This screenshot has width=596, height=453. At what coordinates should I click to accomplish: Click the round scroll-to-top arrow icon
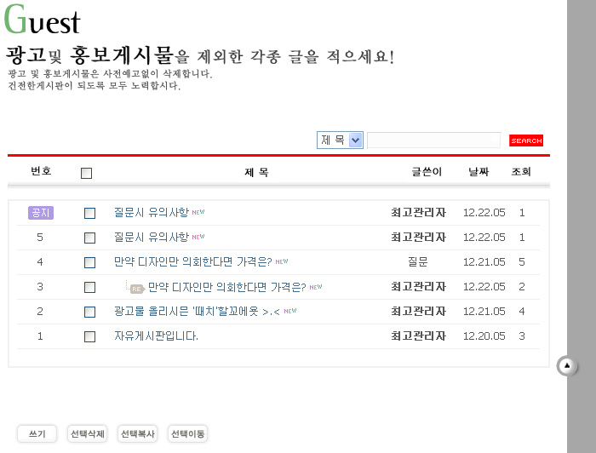(x=567, y=366)
